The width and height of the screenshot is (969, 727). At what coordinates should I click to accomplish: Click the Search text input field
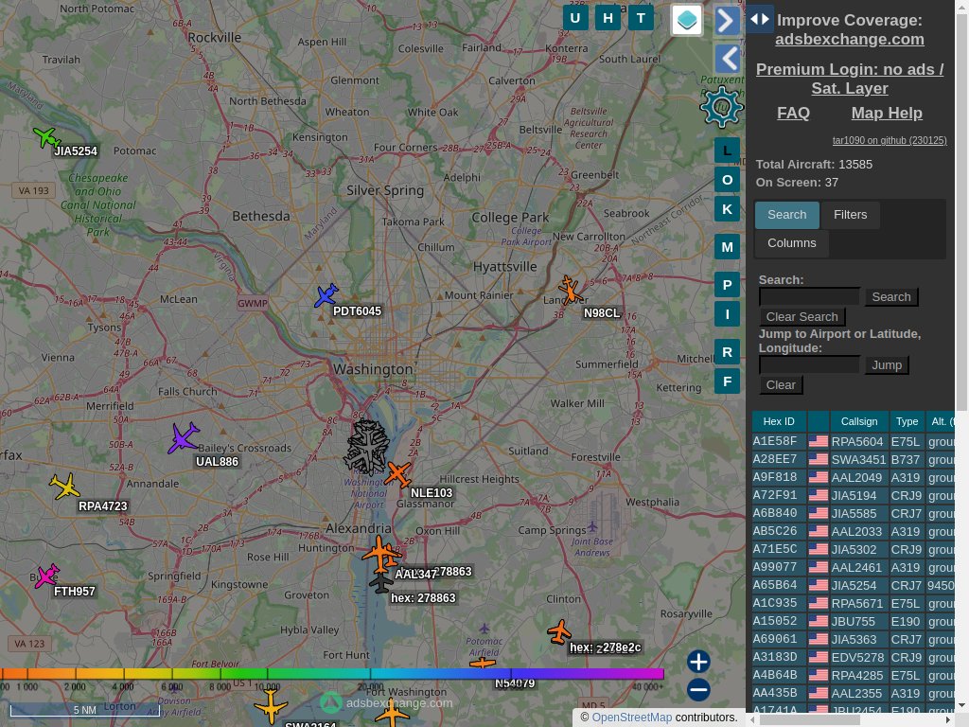coord(809,296)
